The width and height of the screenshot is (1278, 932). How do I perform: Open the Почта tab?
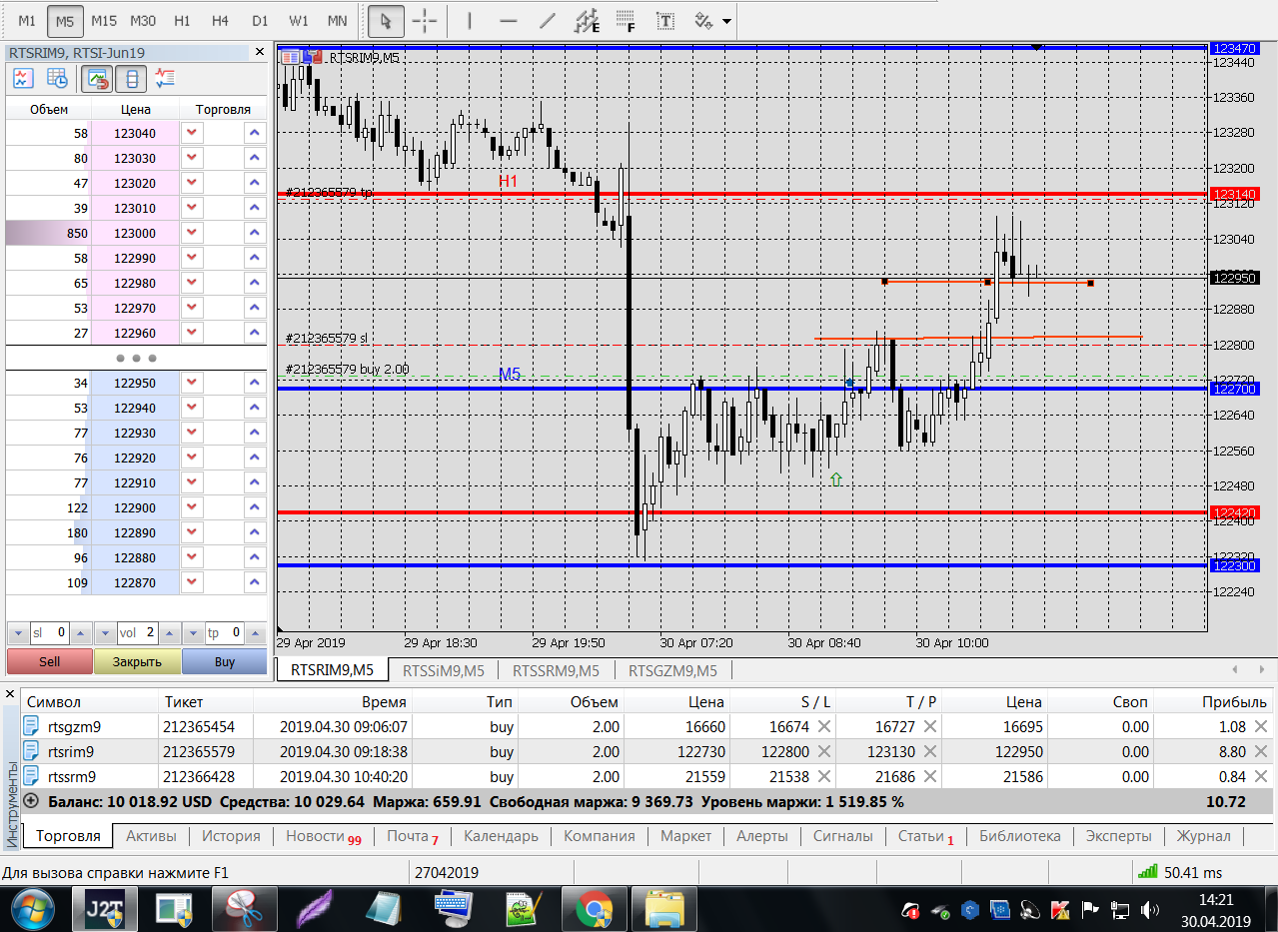(x=413, y=836)
